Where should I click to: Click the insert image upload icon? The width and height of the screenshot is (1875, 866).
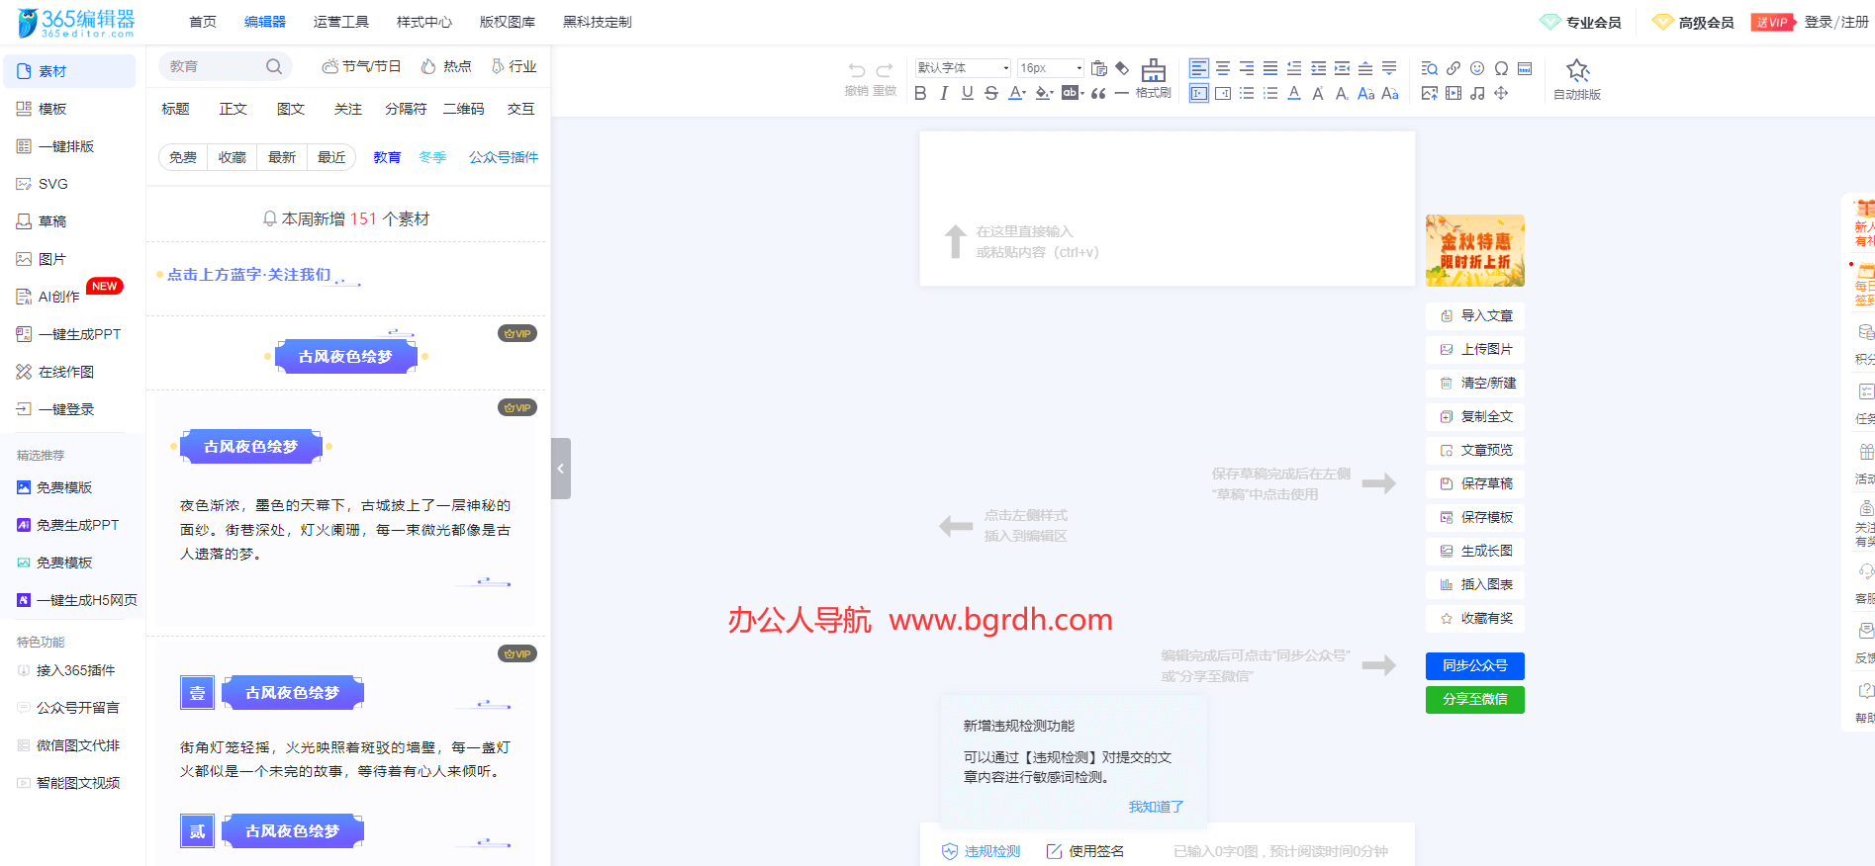pos(1429,93)
